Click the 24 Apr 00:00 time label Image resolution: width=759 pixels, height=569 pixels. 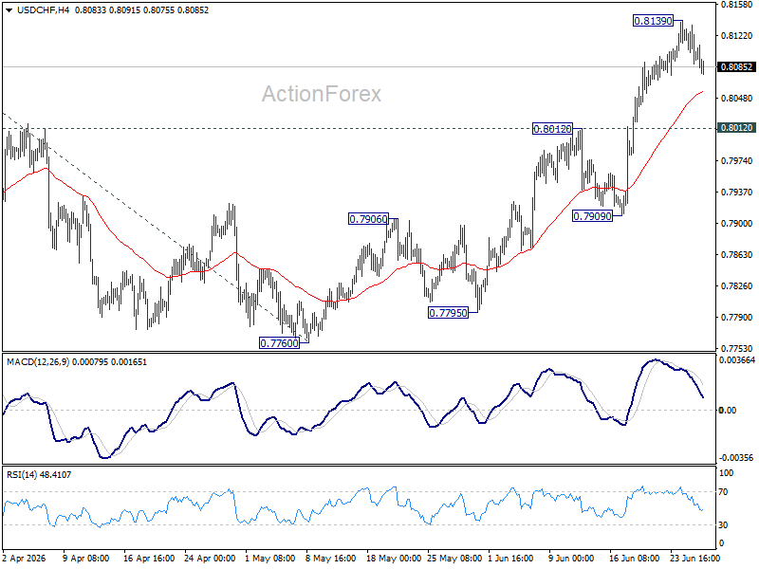210,558
